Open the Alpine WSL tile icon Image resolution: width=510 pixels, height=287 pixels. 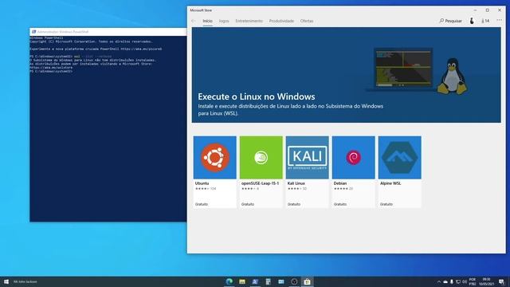coord(400,158)
